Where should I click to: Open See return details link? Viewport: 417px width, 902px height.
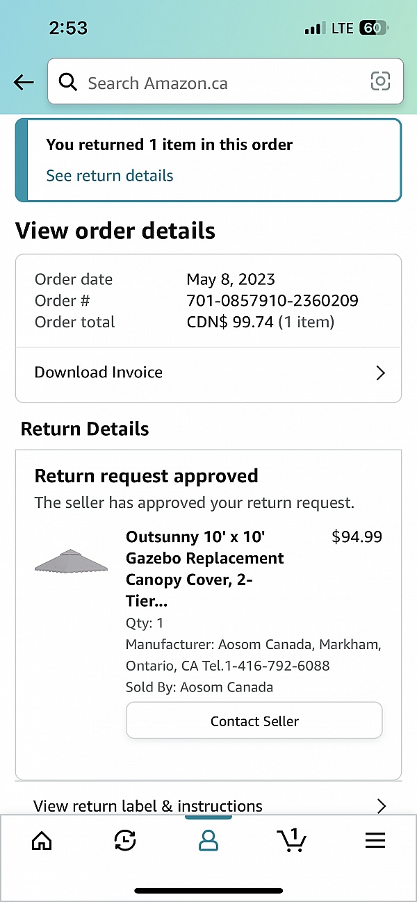[x=109, y=175]
